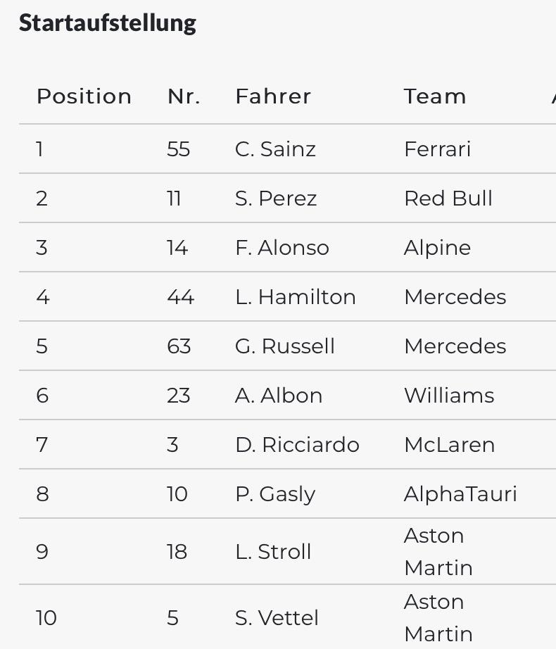Select the Alpine team cell

point(437,248)
